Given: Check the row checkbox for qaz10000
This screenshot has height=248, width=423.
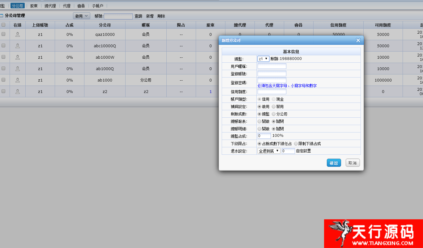Looking at the screenshot, I should click(3, 34).
